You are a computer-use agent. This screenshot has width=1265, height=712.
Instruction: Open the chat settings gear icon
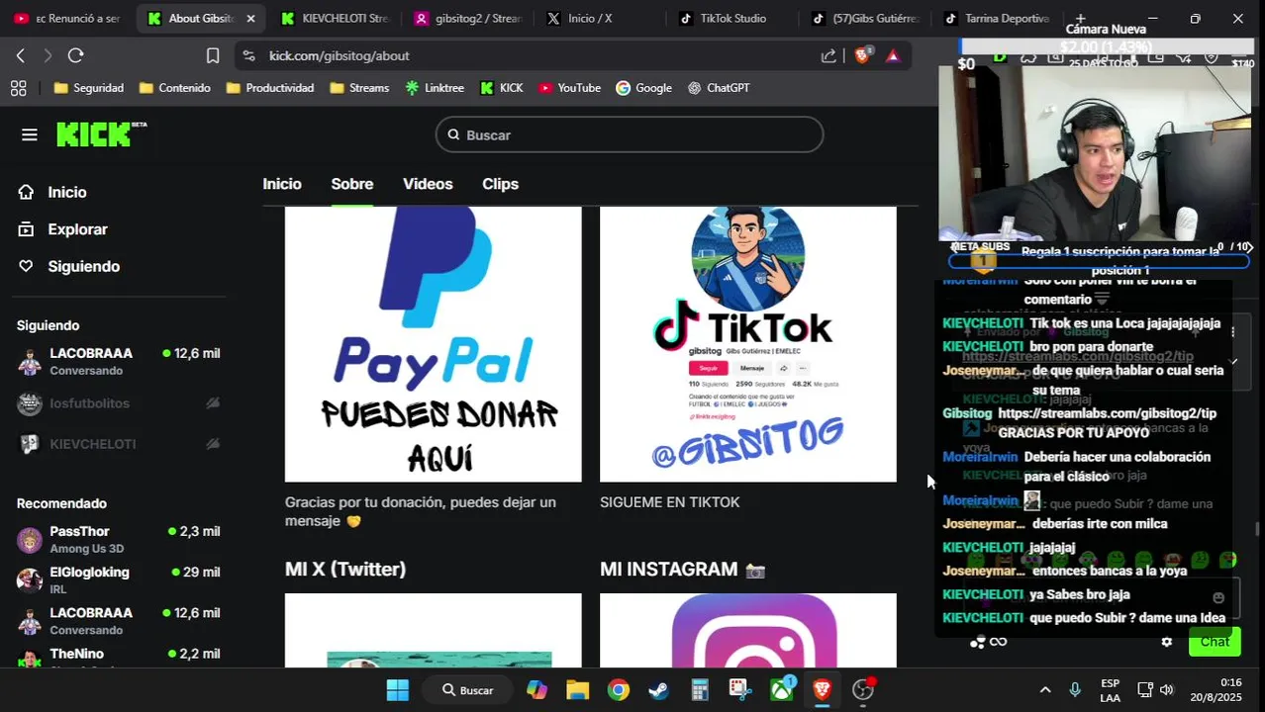pos(1166,642)
